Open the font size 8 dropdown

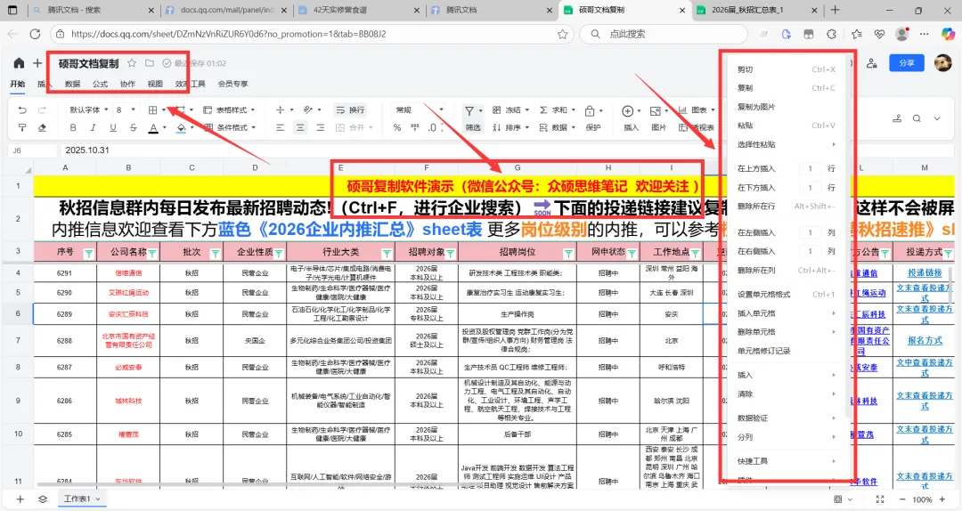point(125,109)
